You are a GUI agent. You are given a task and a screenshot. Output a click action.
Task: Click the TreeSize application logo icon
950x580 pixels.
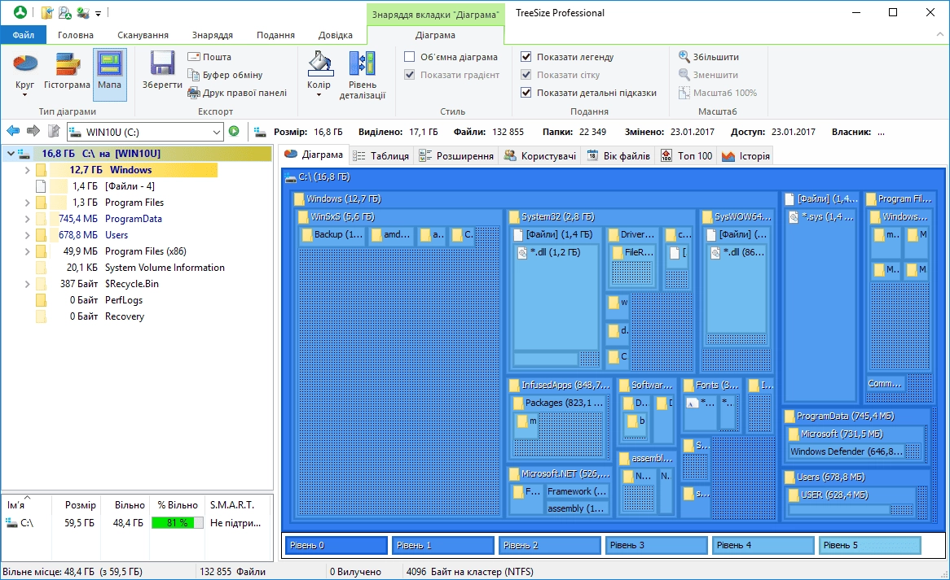(20, 12)
